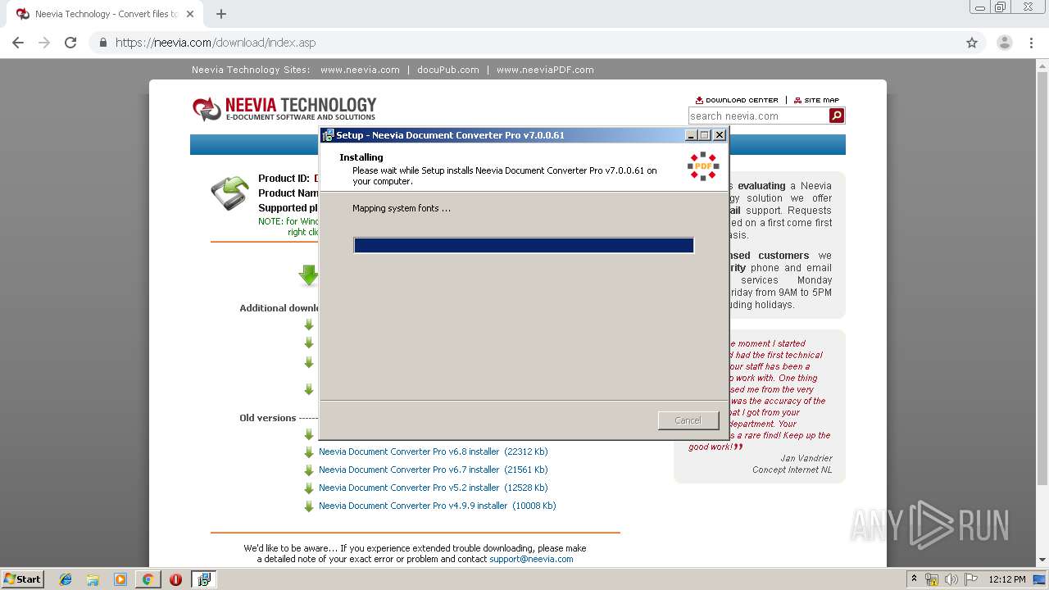The height and width of the screenshot is (590, 1049).
Task: Click the large green download arrow
Action: click(x=309, y=275)
